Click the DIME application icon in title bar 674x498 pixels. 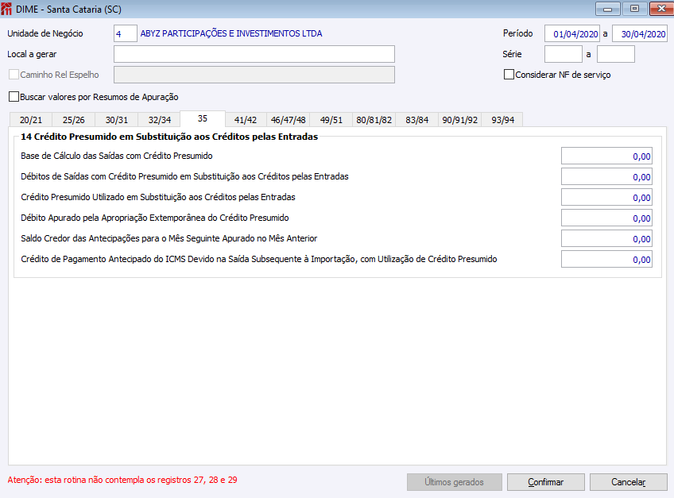pyautogui.click(x=6, y=9)
